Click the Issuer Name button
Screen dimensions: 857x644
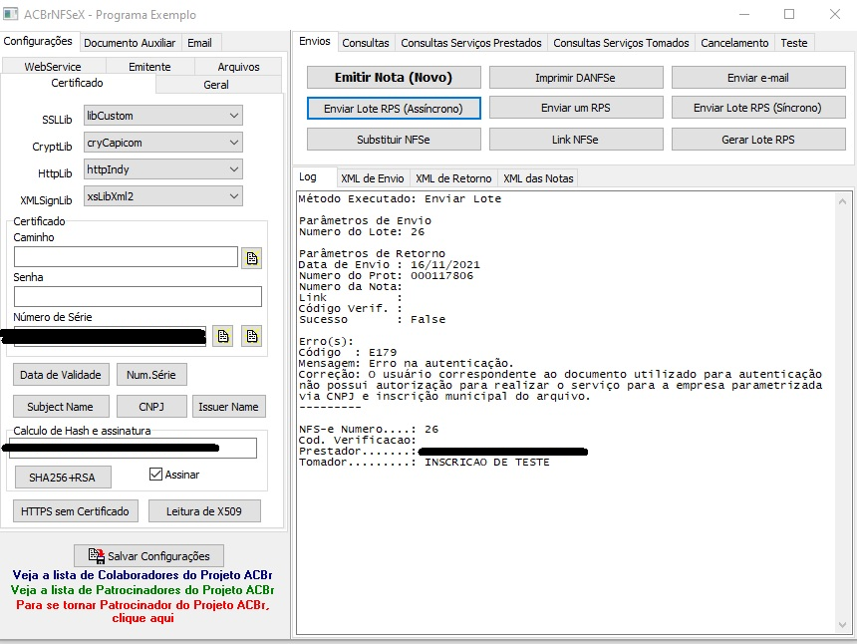tap(228, 406)
